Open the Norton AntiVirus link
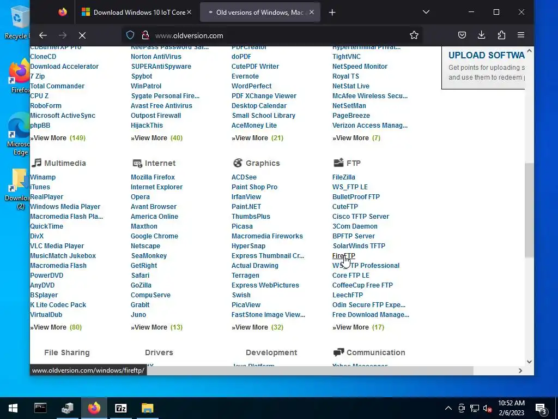Image resolution: width=558 pixels, height=419 pixels. pos(156,57)
